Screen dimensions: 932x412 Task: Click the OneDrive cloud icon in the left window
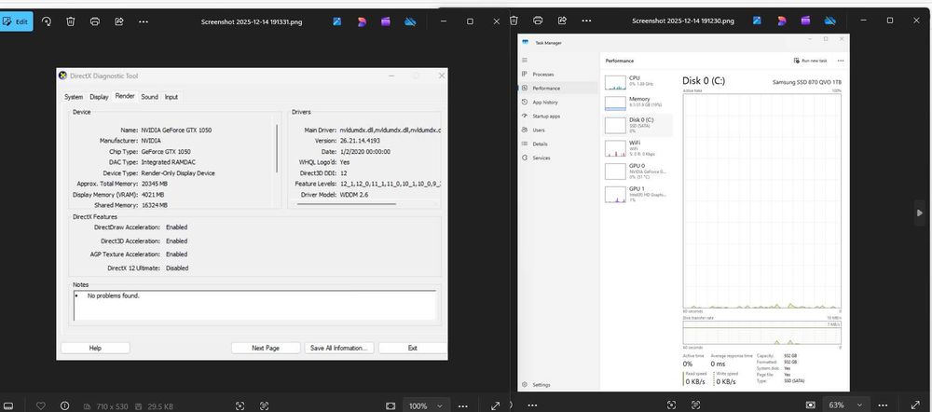tap(410, 21)
